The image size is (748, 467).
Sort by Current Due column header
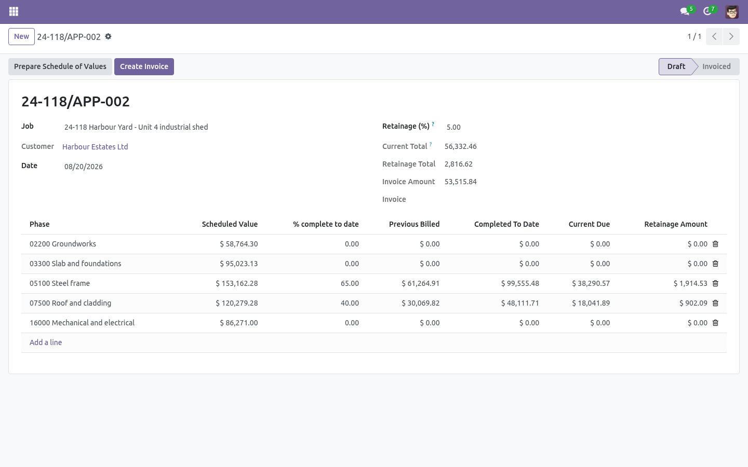tap(589, 224)
